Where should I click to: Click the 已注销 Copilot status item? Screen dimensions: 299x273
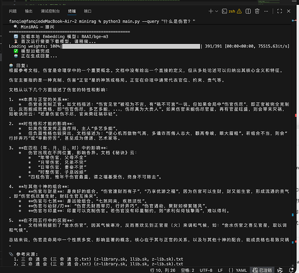point(262,270)
